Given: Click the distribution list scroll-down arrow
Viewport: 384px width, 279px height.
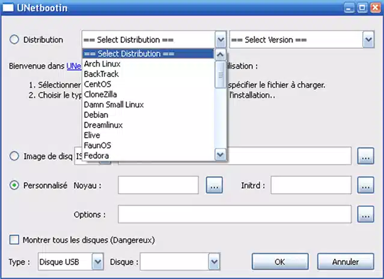Looking at the screenshot, I should click(x=220, y=155).
